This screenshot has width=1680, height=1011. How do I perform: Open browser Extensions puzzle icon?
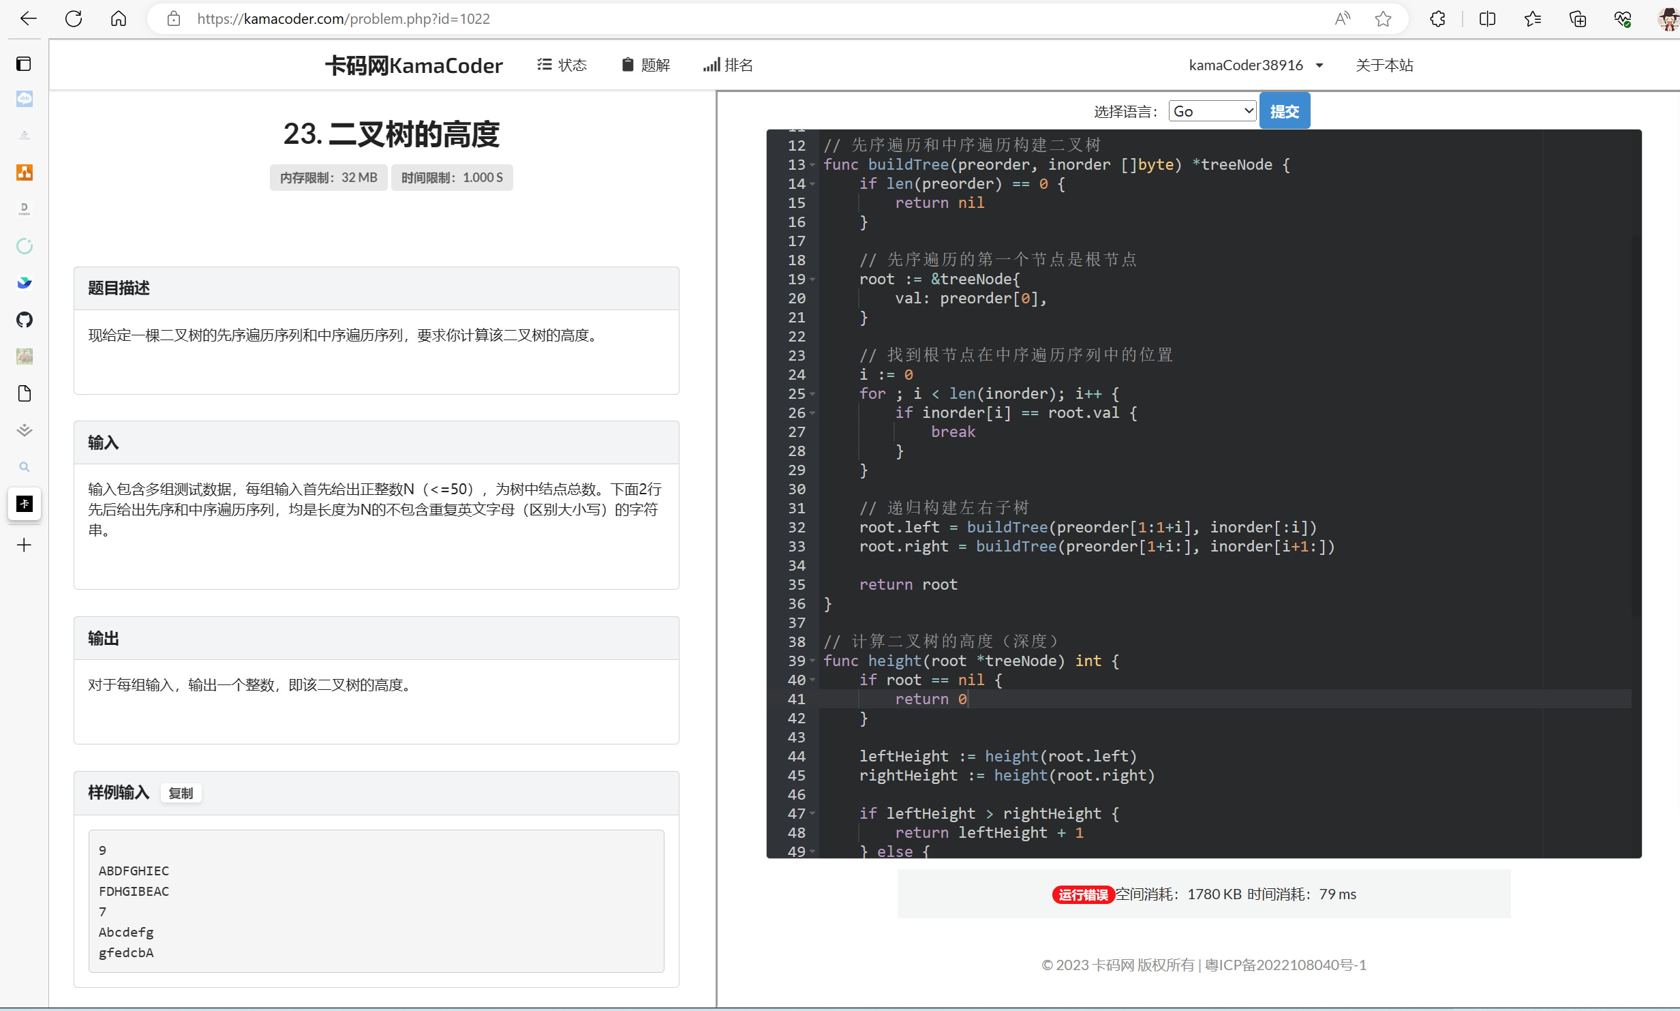[1438, 18]
